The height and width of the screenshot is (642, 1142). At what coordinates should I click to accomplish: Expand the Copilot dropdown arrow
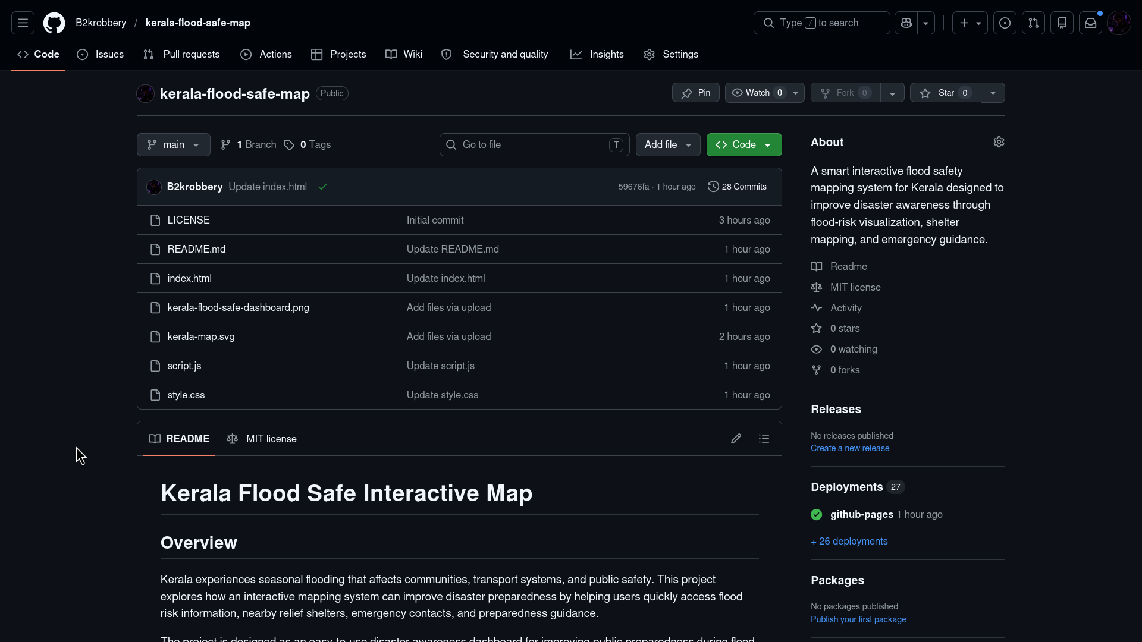point(926,23)
